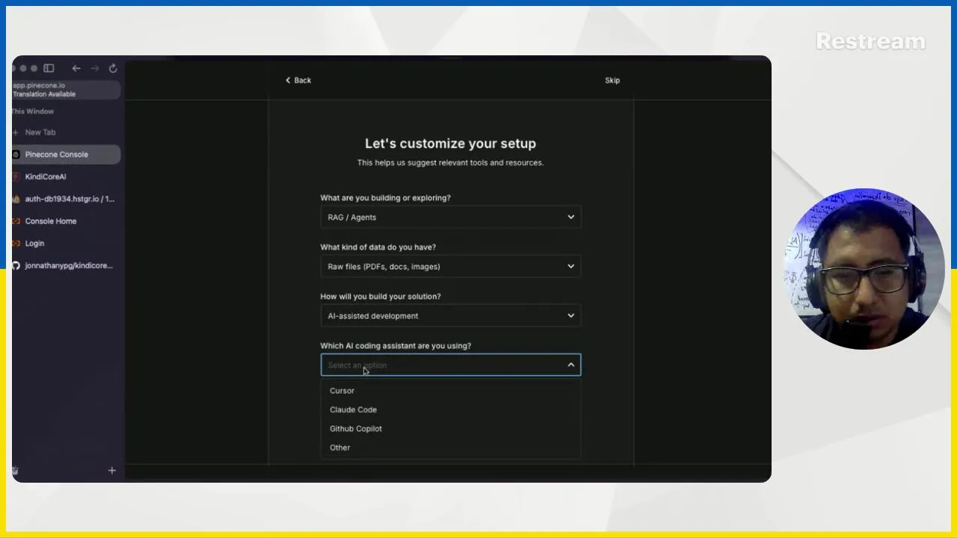Click the presenter webcam thumbnail
The height and width of the screenshot is (538, 957).
click(x=864, y=269)
